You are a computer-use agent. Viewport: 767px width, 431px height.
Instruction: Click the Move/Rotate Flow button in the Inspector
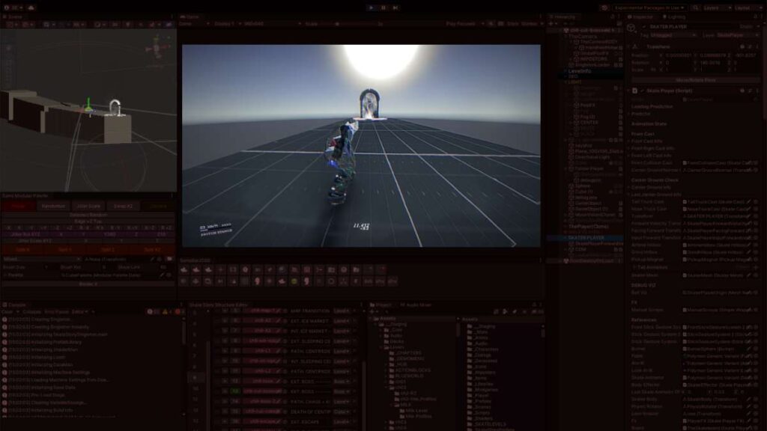coord(697,79)
